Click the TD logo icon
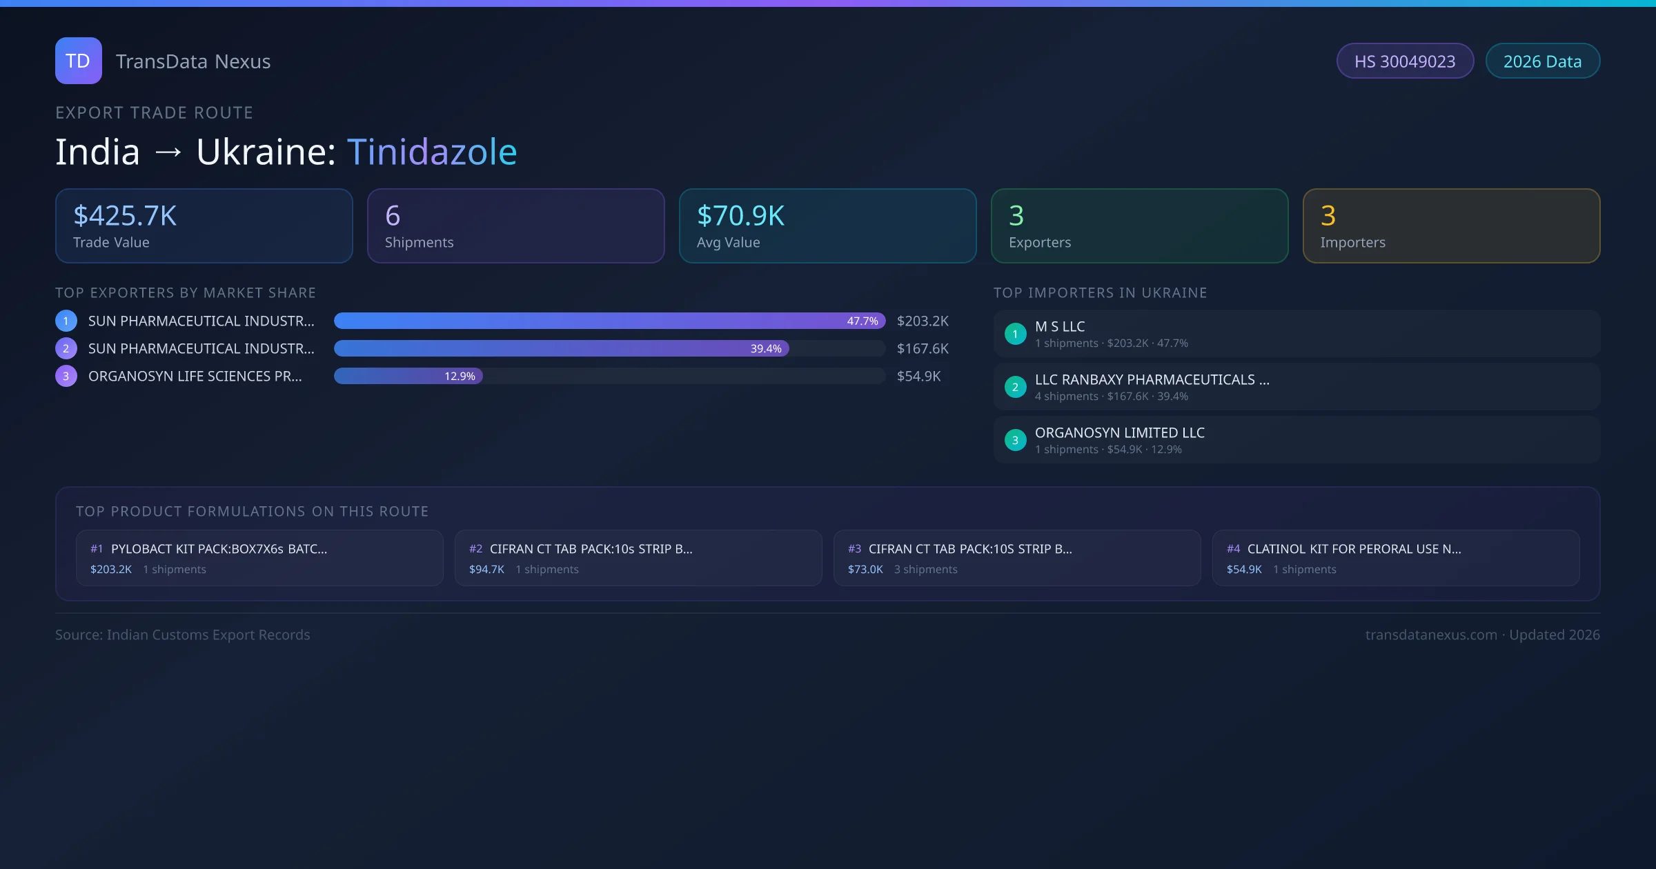The image size is (1656, 869). [x=78, y=61]
